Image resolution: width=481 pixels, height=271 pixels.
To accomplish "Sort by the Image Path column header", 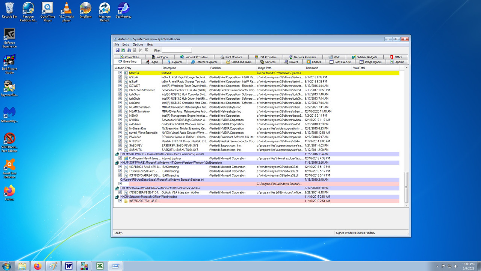I will point(280,68).
